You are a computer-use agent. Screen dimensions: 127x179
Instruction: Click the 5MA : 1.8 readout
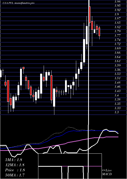pos(14,160)
